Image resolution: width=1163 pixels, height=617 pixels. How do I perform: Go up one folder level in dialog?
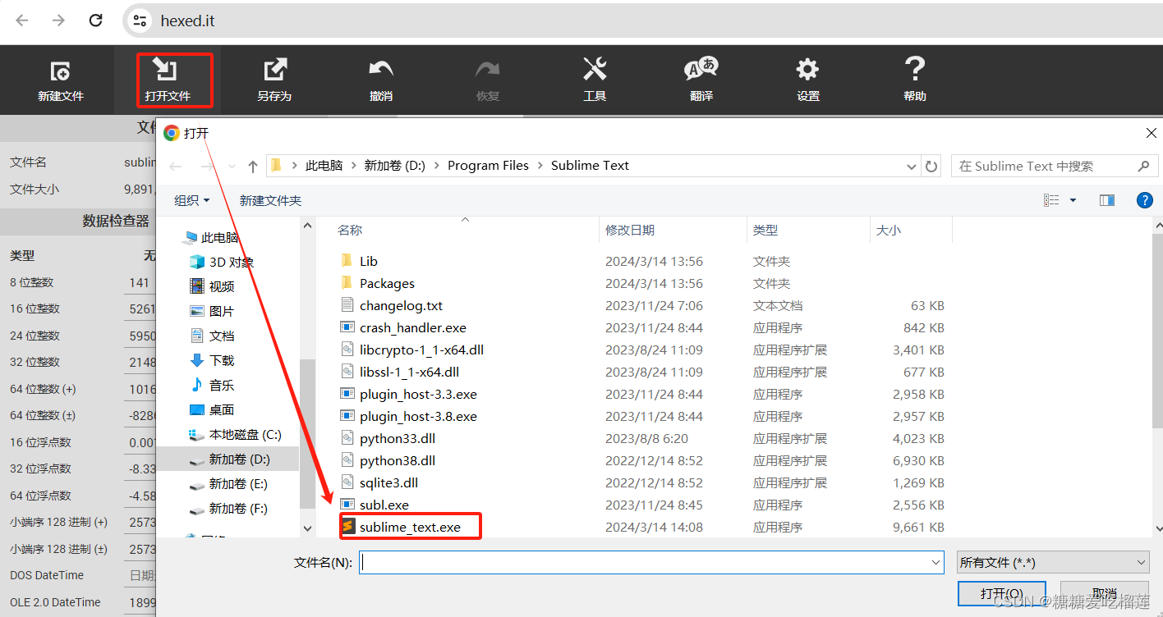click(253, 166)
